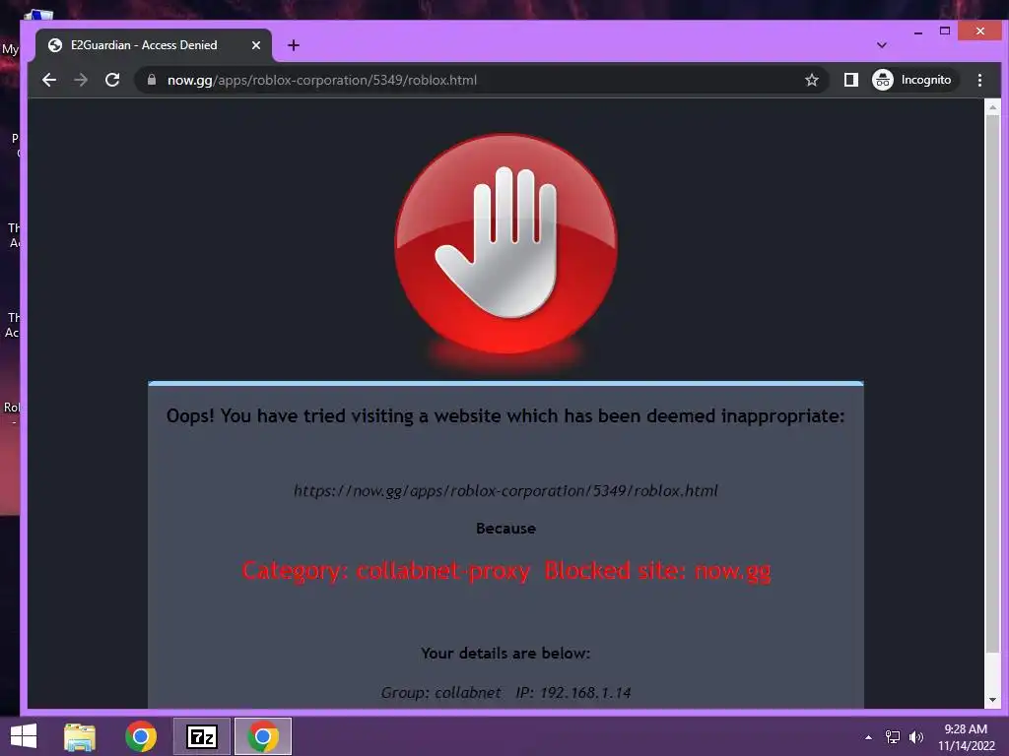Viewport: 1009px width, 756px height.
Task: Open the network status tray icon
Action: point(893,737)
